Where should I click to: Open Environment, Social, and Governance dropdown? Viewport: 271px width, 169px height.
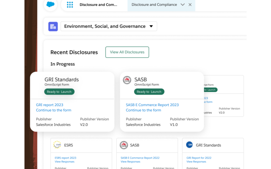click(109, 26)
